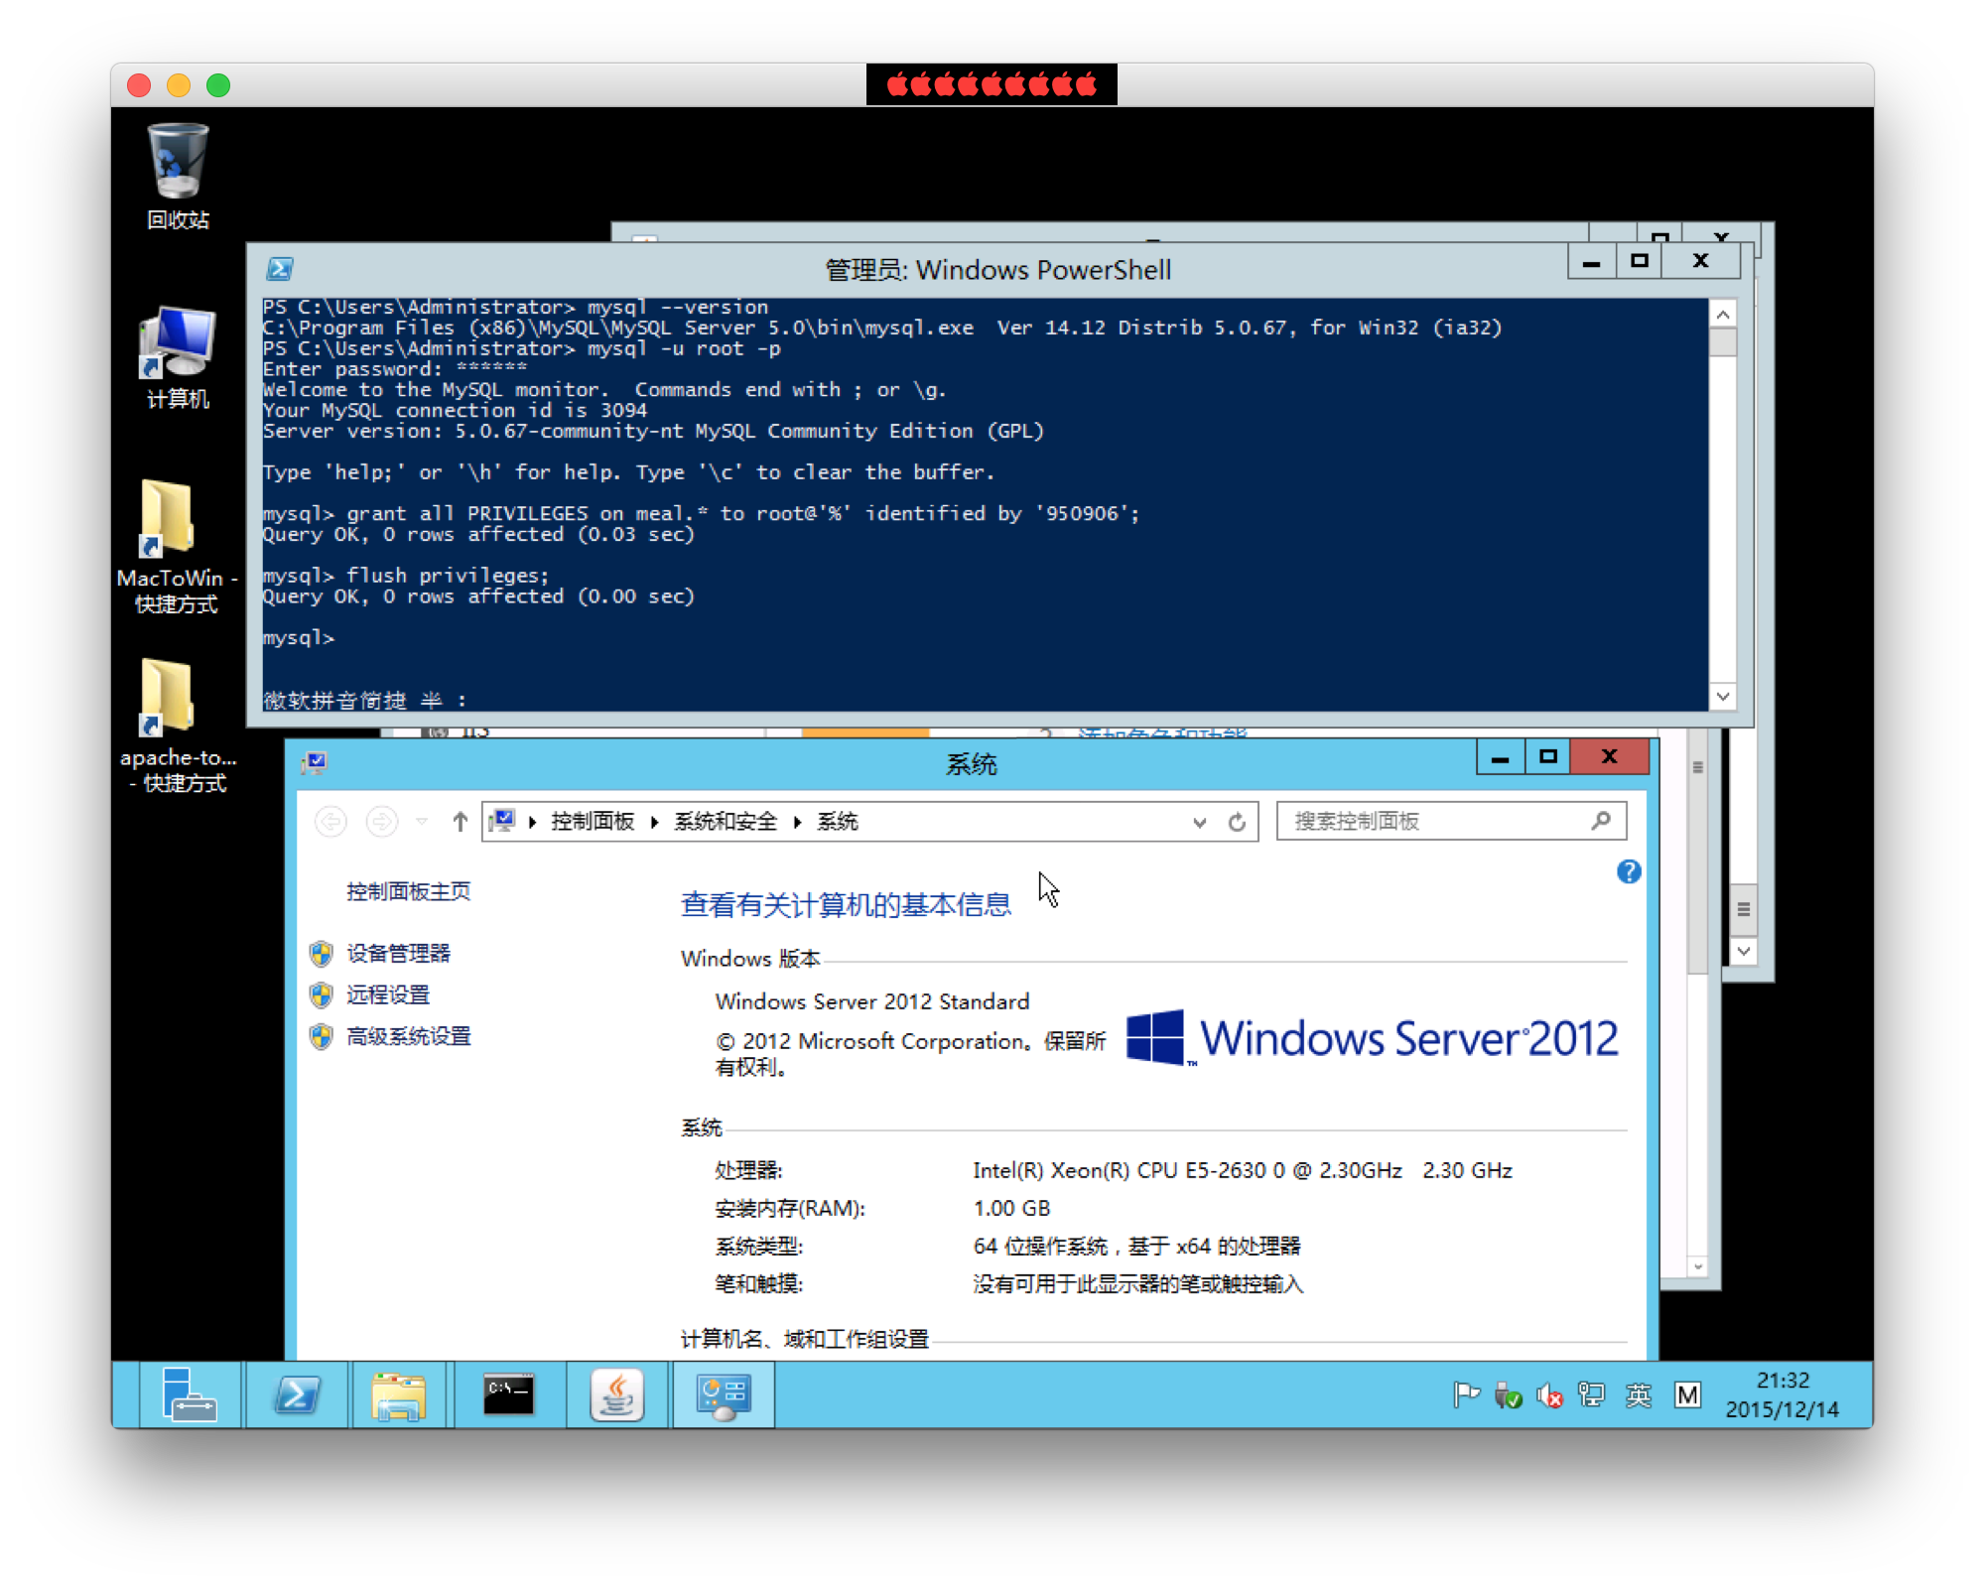Screen dimensions: 1985x1588
Task: Open the 计算机 desktop icon
Action: tap(178, 357)
